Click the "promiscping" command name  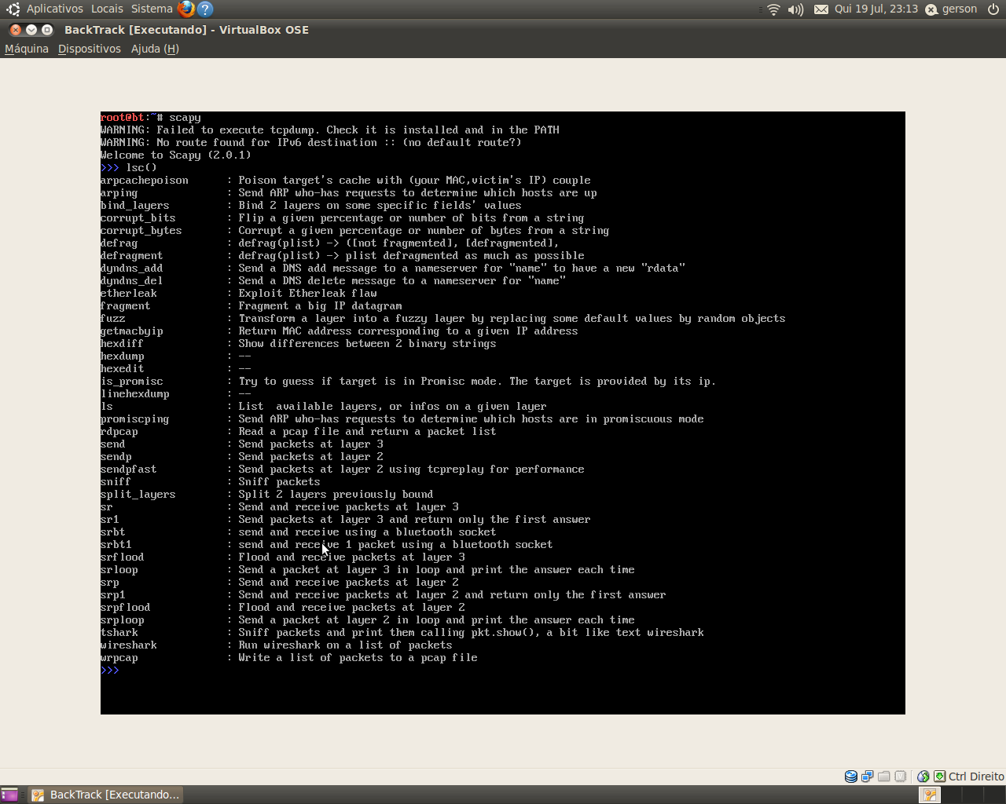(135, 419)
